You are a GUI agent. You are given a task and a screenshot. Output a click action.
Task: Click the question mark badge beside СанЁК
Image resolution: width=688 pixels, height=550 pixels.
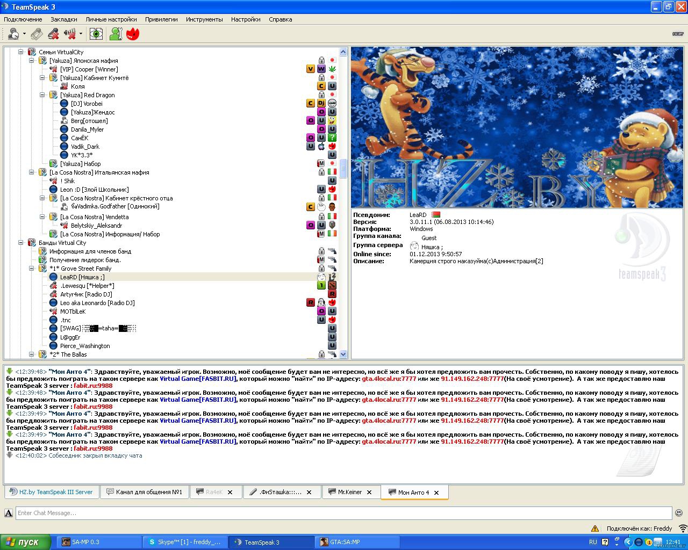click(x=332, y=138)
